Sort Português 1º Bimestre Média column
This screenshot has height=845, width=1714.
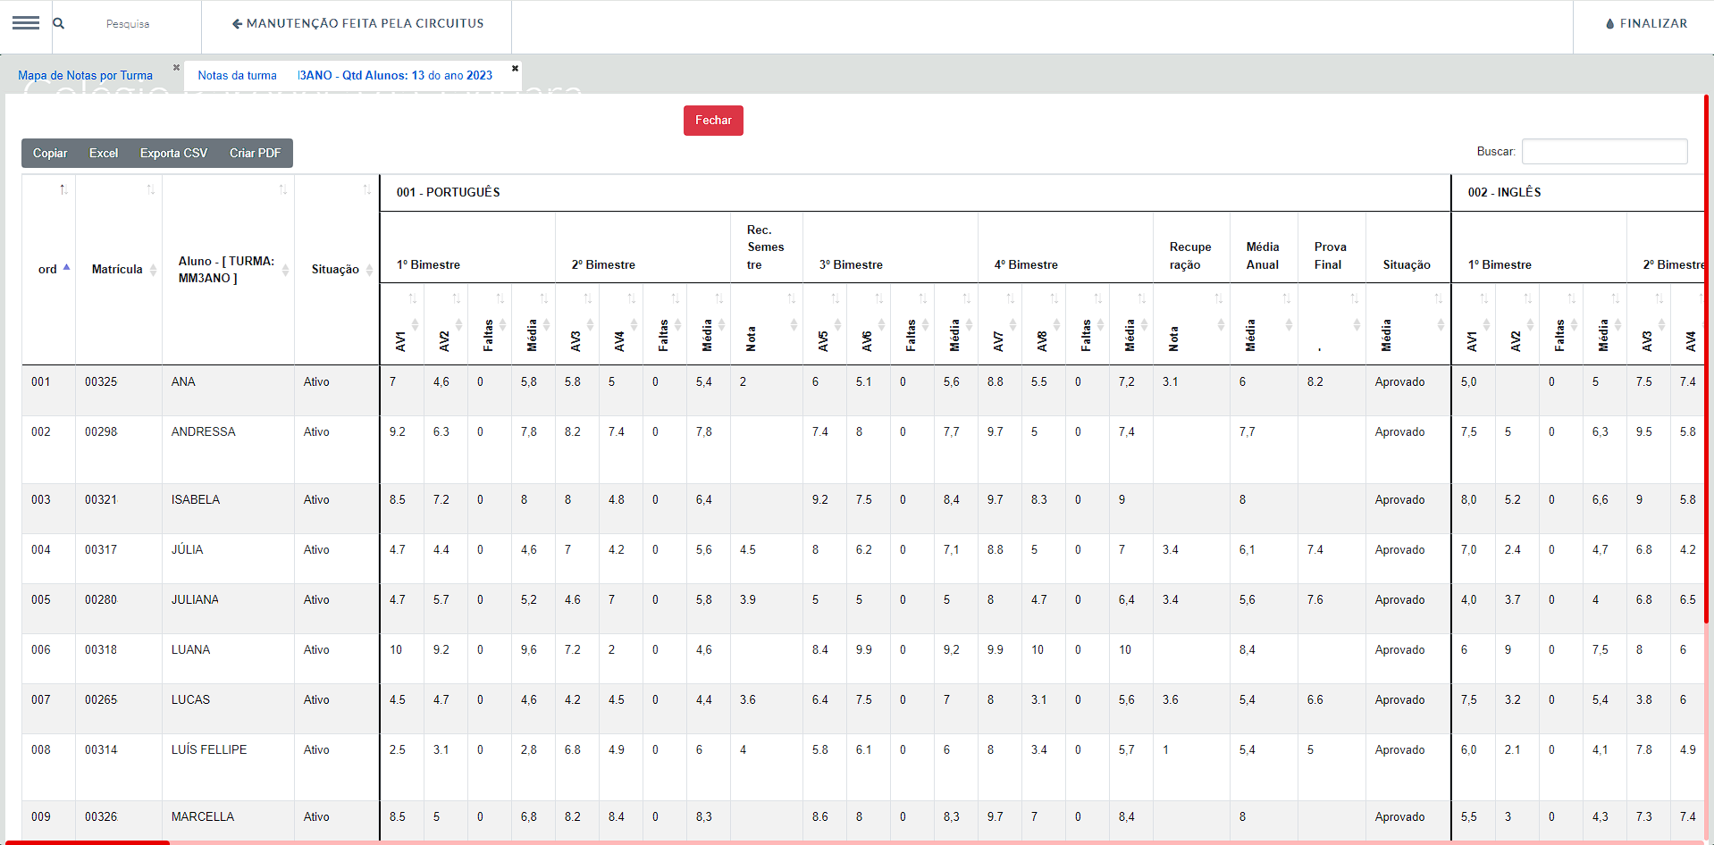[534, 324]
